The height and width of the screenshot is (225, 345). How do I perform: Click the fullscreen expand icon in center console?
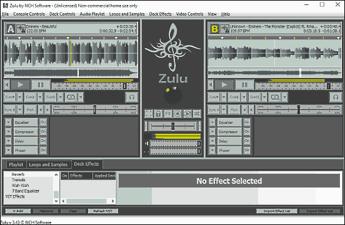click(149, 114)
